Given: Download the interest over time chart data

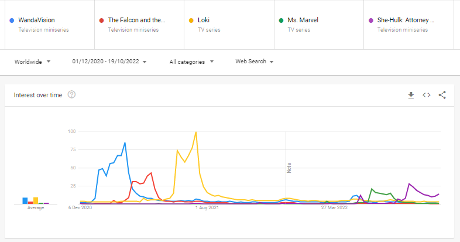Looking at the screenshot, I should [411, 95].
